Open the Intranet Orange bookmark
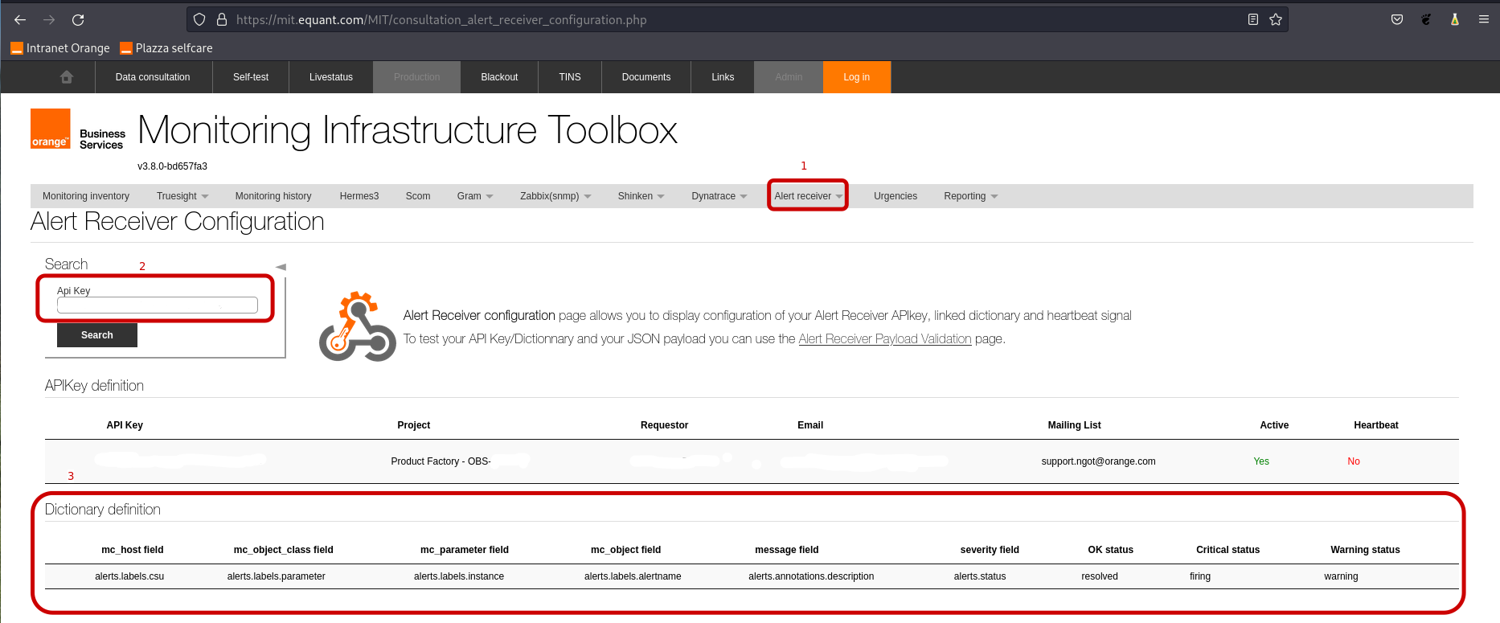The image size is (1500, 623). point(60,48)
